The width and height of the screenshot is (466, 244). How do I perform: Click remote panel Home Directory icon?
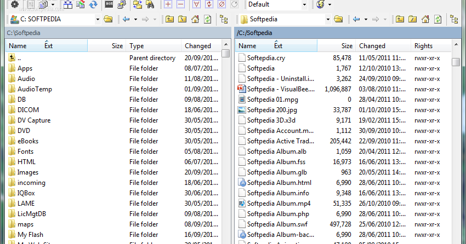pyautogui.click(x=425, y=19)
